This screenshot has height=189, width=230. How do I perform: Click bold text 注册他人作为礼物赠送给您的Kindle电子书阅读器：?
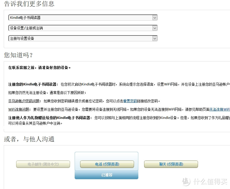point(50,118)
